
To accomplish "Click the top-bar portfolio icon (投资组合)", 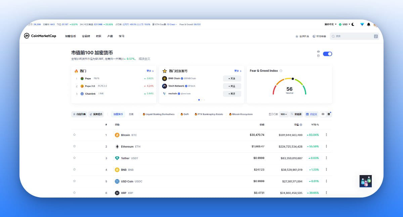I will [314, 36].
